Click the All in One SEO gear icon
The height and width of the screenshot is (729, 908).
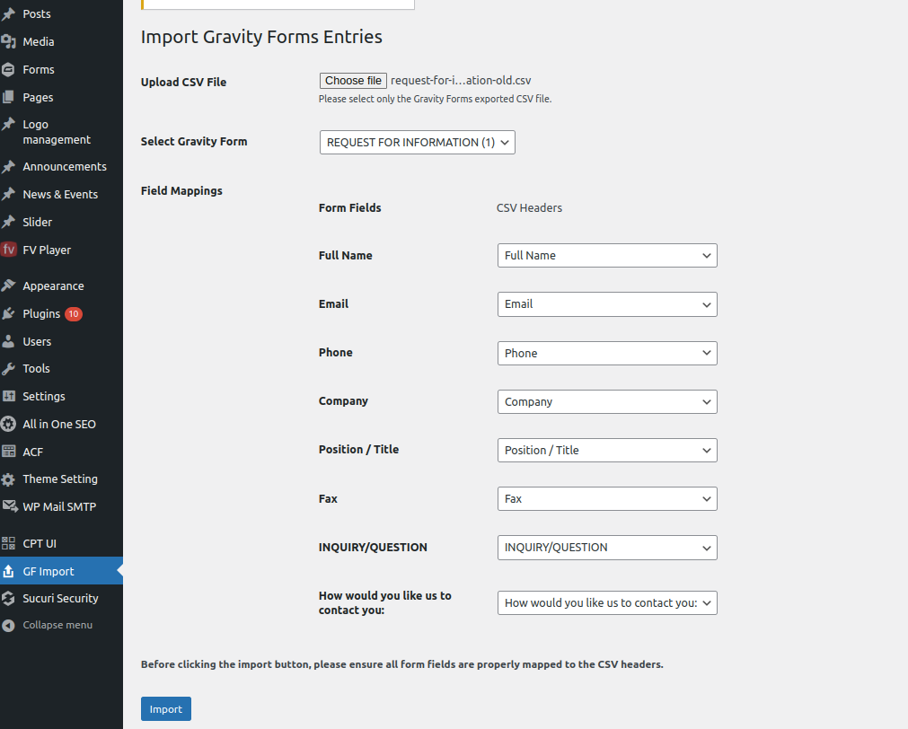(8, 424)
